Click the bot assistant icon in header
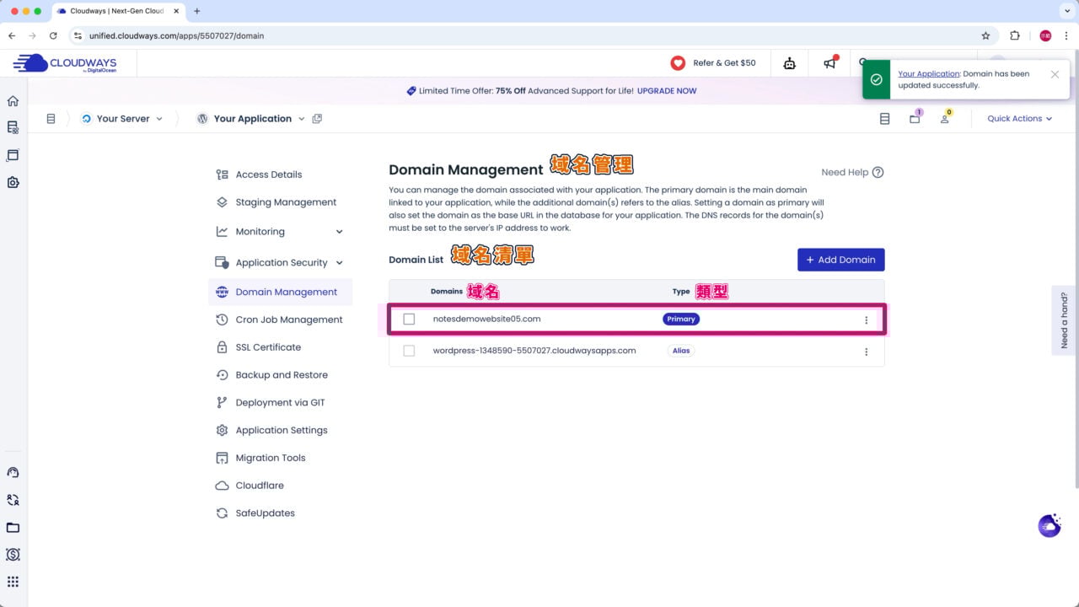This screenshot has width=1079, height=607. coord(789,63)
